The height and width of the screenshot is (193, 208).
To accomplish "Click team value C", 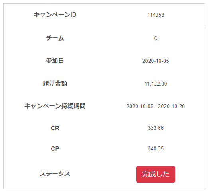I will click(x=156, y=38).
